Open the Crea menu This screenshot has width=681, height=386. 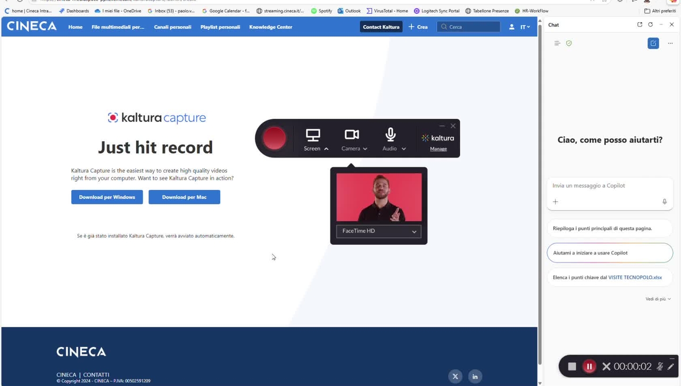(418, 27)
